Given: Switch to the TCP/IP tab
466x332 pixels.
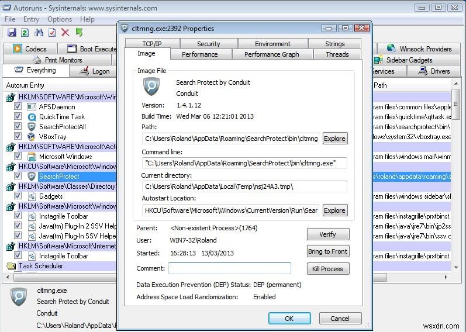Looking at the screenshot, I should [x=152, y=44].
